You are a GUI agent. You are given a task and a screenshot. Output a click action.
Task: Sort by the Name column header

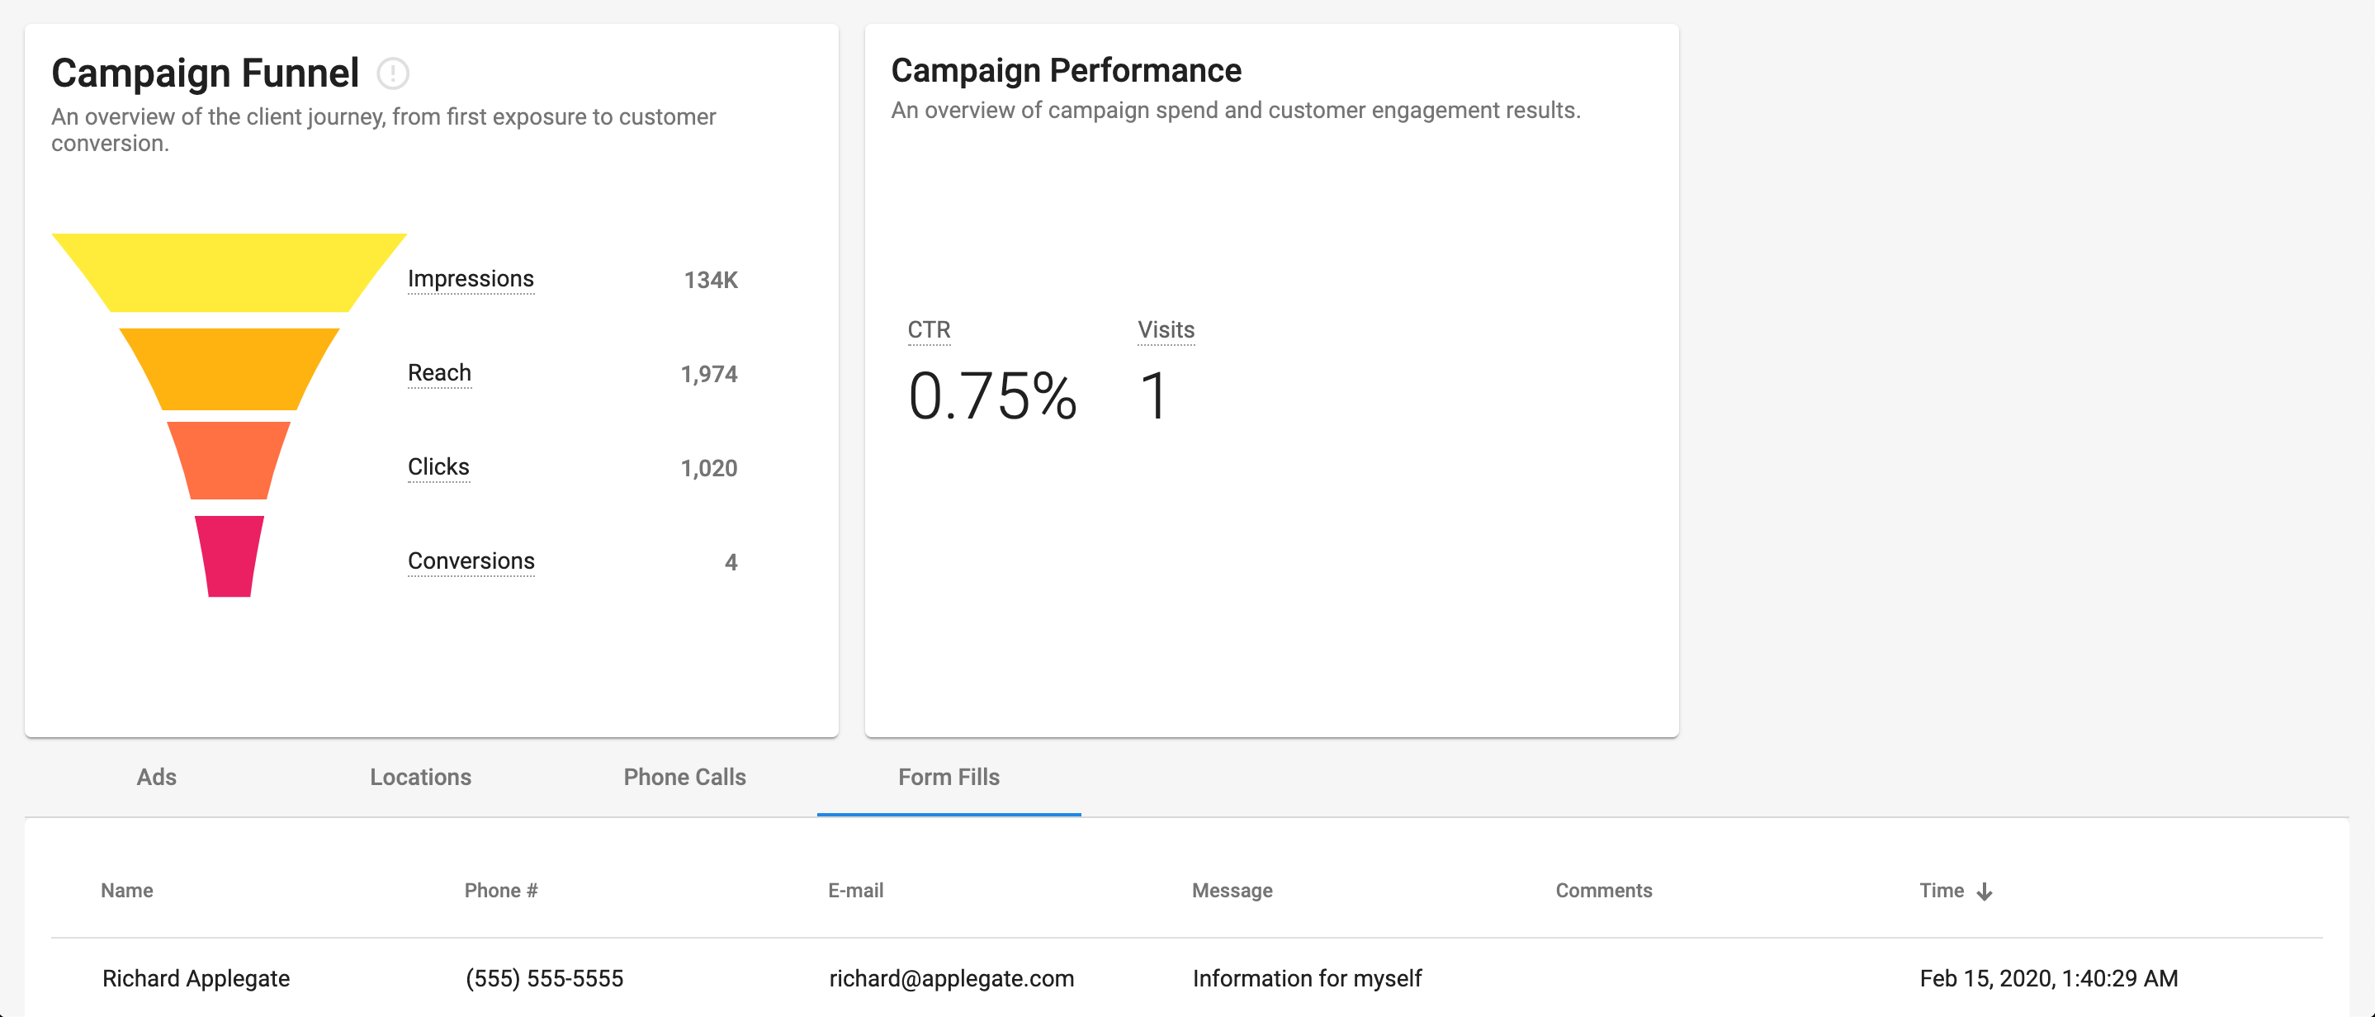(x=126, y=891)
